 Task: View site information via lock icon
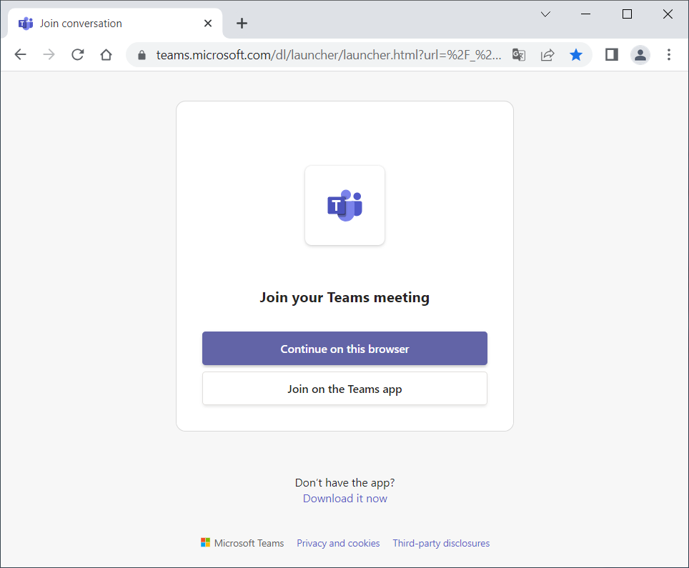pos(142,55)
